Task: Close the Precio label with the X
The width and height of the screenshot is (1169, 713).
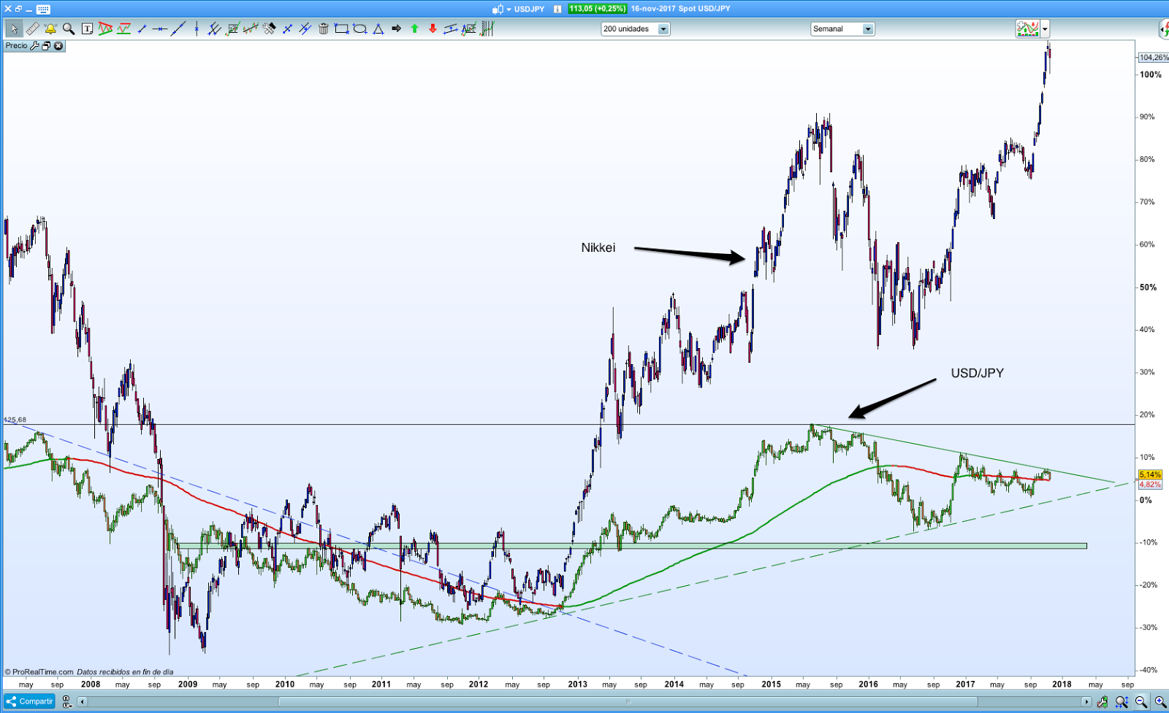Action: click(58, 46)
